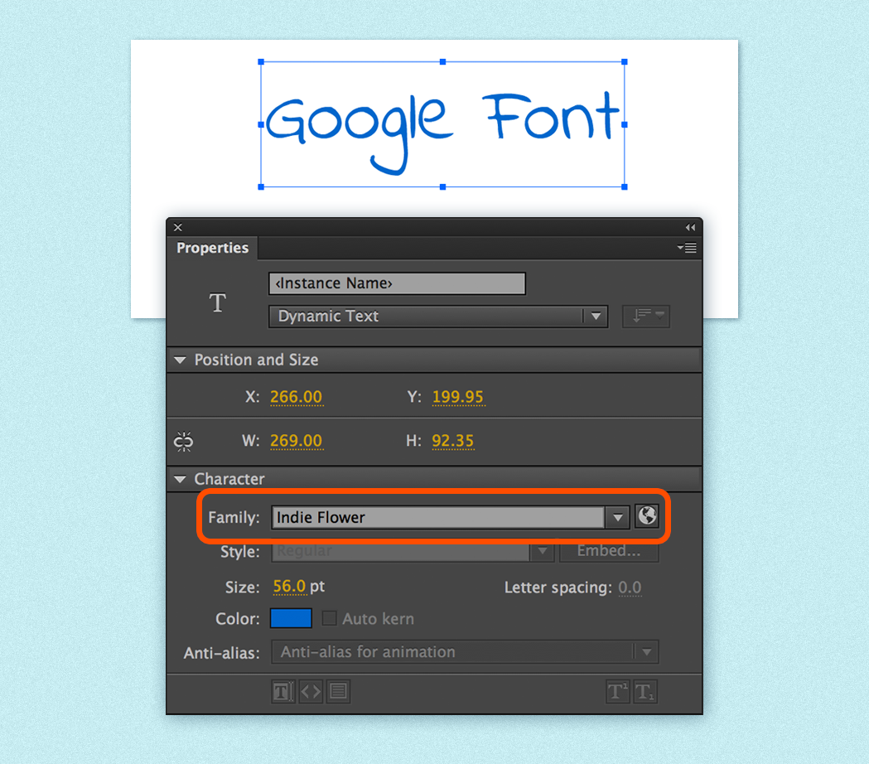Open the Style dropdown
869x764 pixels.
coord(543,551)
